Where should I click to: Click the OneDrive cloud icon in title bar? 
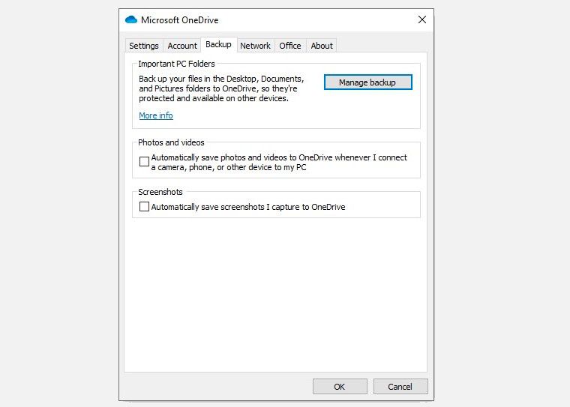(131, 20)
